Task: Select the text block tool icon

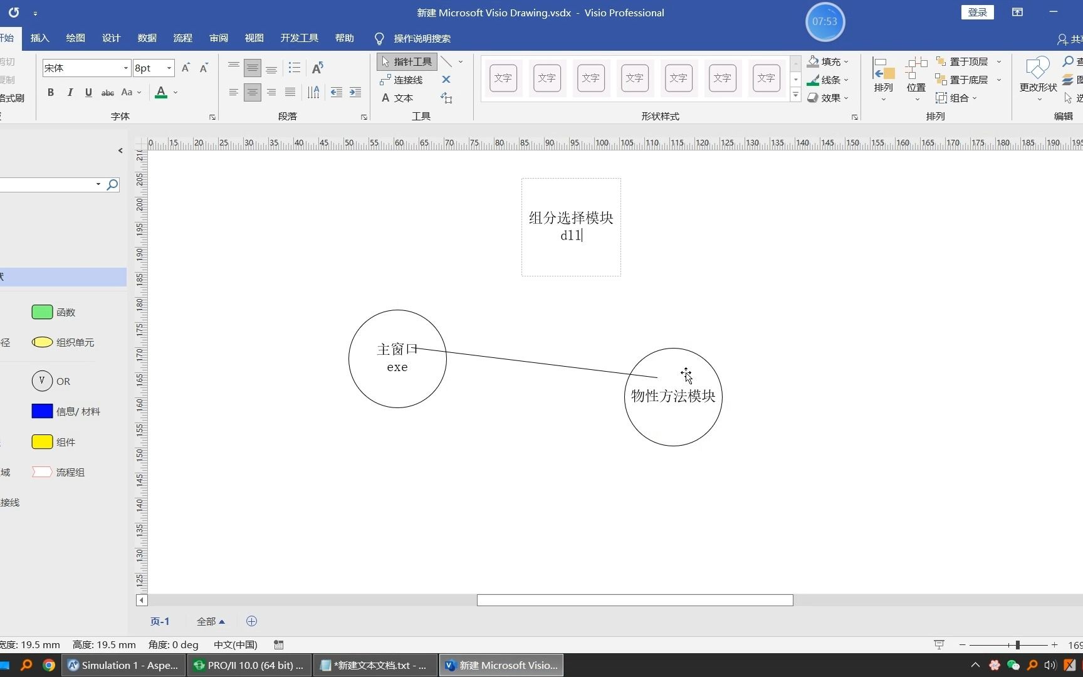Action: [x=446, y=98]
